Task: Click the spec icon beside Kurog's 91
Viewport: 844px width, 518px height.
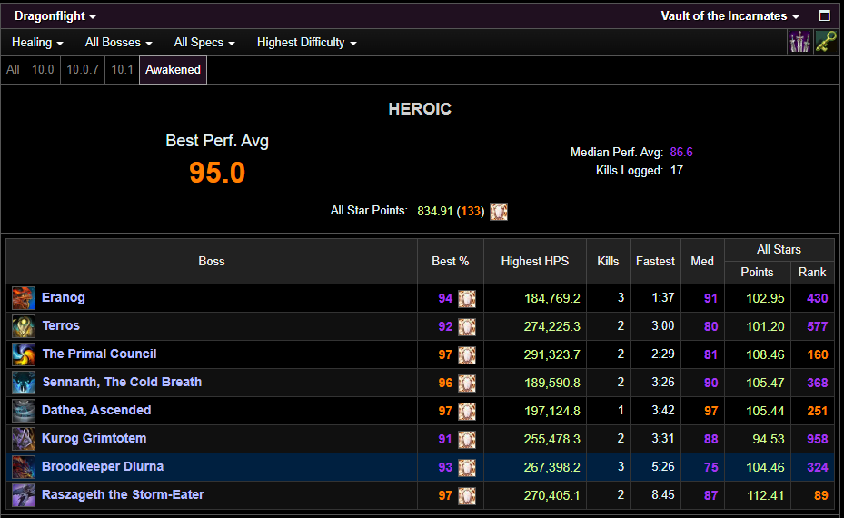Action: [x=467, y=439]
